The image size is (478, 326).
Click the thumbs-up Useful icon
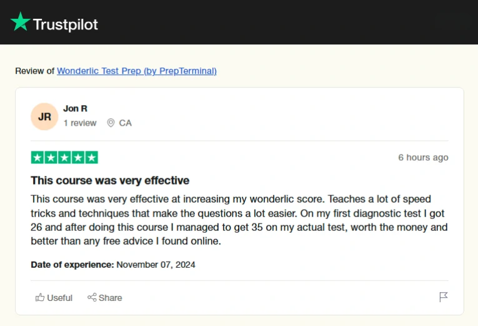point(40,297)
